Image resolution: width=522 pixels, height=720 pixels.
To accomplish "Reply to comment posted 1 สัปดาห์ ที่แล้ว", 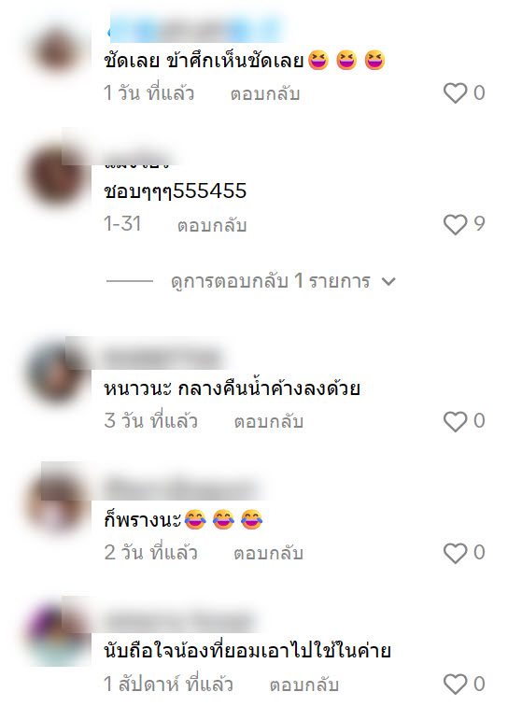I will pos(304,685).
